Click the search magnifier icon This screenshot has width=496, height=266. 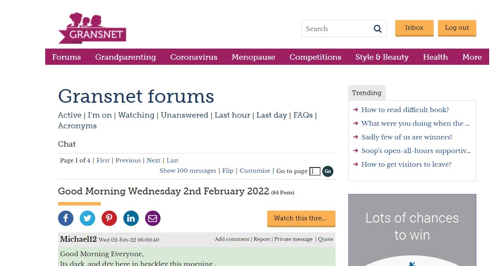[x=377, y=29]
